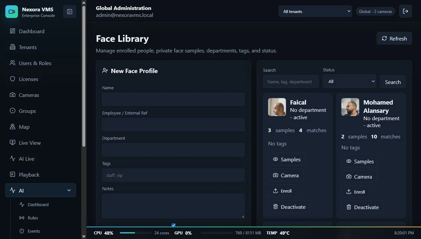Click the Nexora VMS camera logo icon
The width and height of the screenshot is (421, 239).
pos(12,12)
